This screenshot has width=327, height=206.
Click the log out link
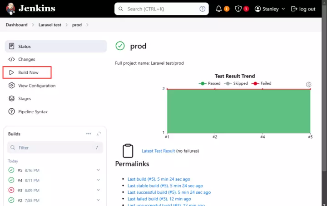[x=307, y=9]
